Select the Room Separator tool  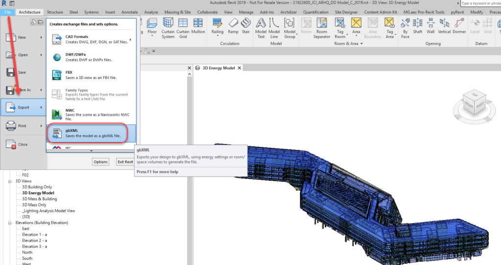click(x=322, y=28)
